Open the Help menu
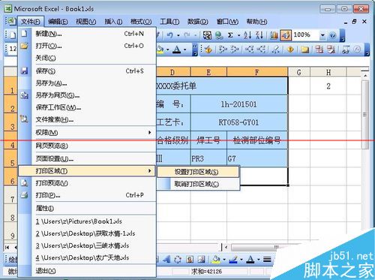The width and height of the screenshot is (375, 280). coord(256,22)
